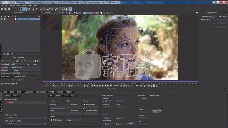Click the Open Project folder icon
The image size is (228, 128).
click(x=6, y=9)
